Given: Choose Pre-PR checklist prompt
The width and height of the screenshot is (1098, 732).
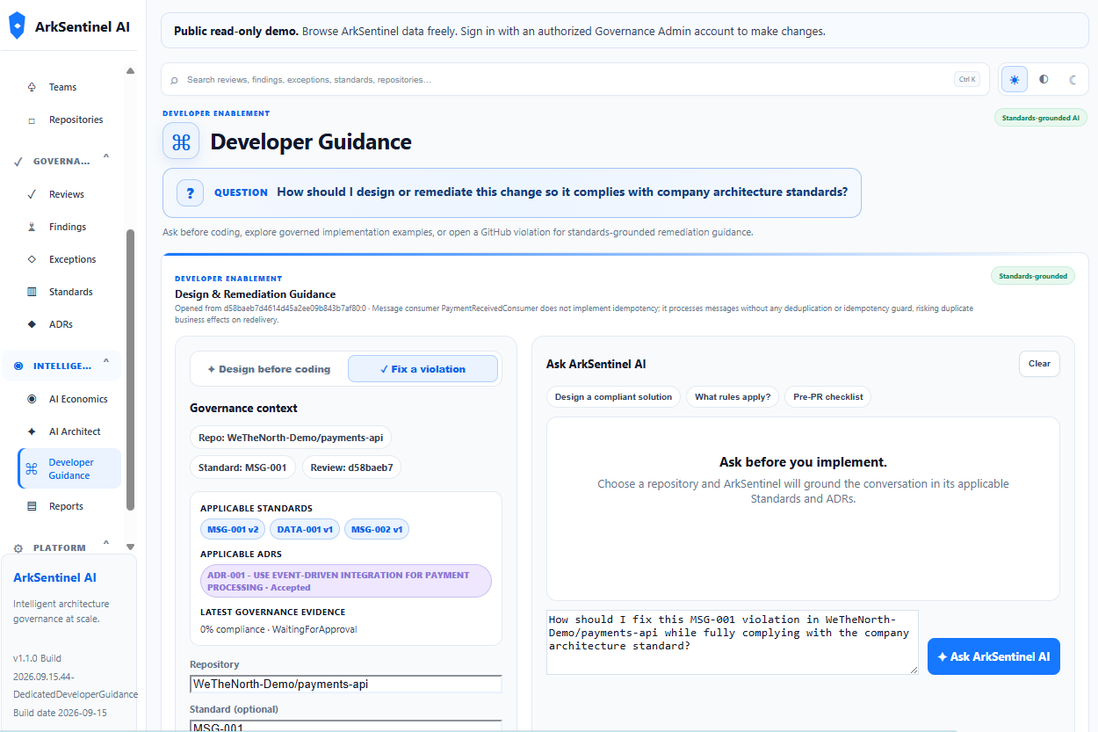Looking at the screenshot, I should point(827,397).
